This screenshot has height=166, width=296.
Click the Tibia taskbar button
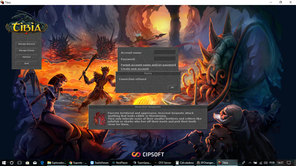click(x=227, y=163)
